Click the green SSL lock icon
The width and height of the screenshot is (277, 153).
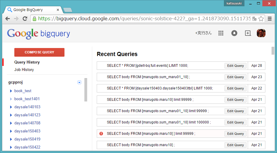pyautogui.click(x=34, y=18)
